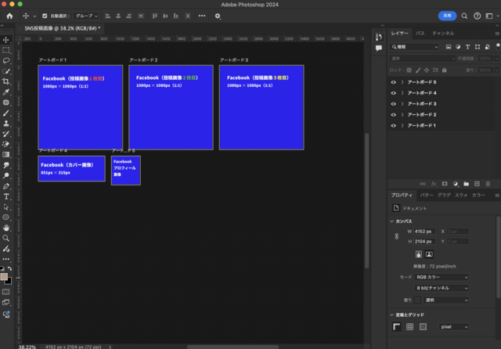Expand アートボード 5 layer group
Screen dimensions: 501x349
point(402,82)
